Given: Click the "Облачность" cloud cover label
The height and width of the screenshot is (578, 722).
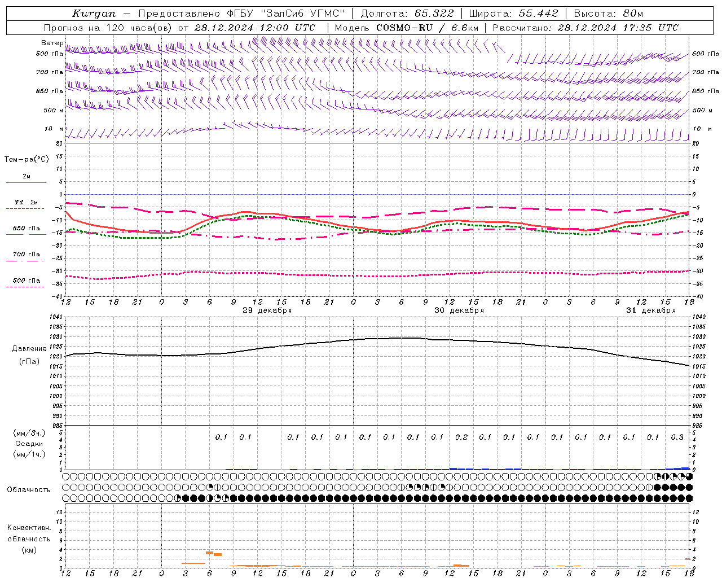Looking at the screenshot, I should point(29,490).
